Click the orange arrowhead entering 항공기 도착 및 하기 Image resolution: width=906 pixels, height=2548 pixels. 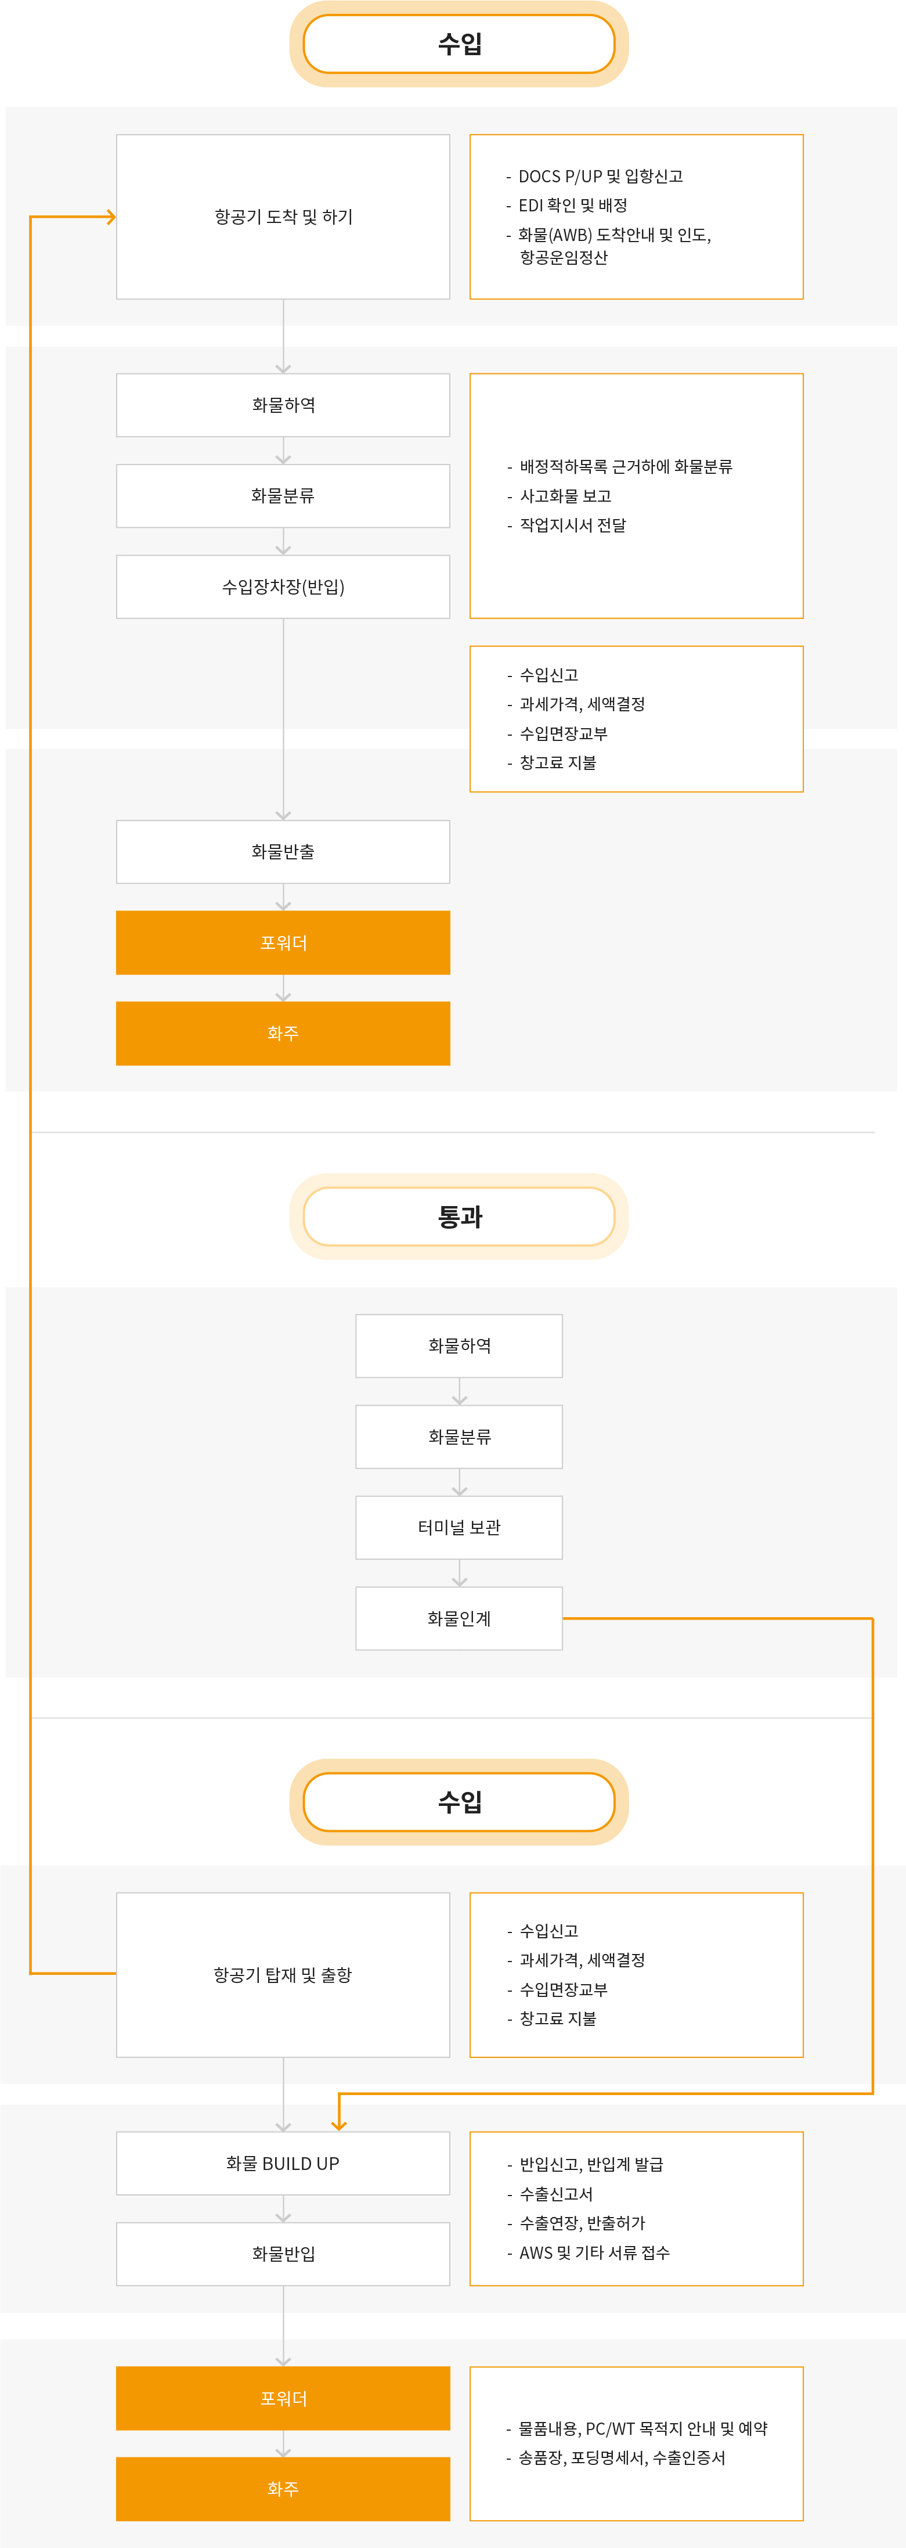coord(111,217)
